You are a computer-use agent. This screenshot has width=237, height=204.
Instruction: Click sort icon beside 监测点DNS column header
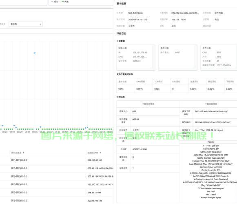100,153
